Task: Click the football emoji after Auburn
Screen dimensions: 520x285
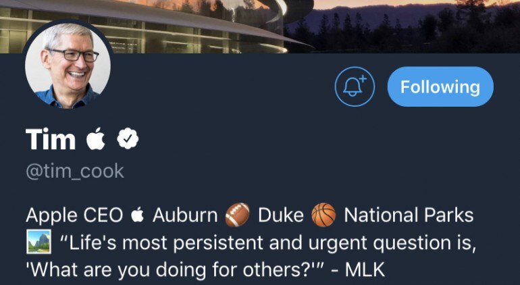Action: pos(238,216)
